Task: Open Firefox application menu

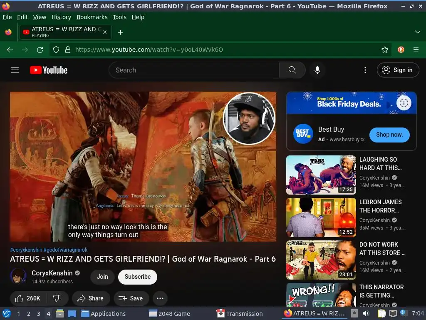Action: coord(416,50)
